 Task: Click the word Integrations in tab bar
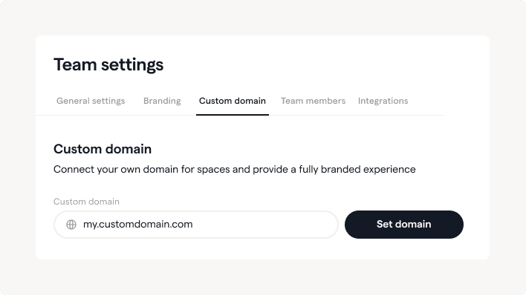(x=383, y=101)
